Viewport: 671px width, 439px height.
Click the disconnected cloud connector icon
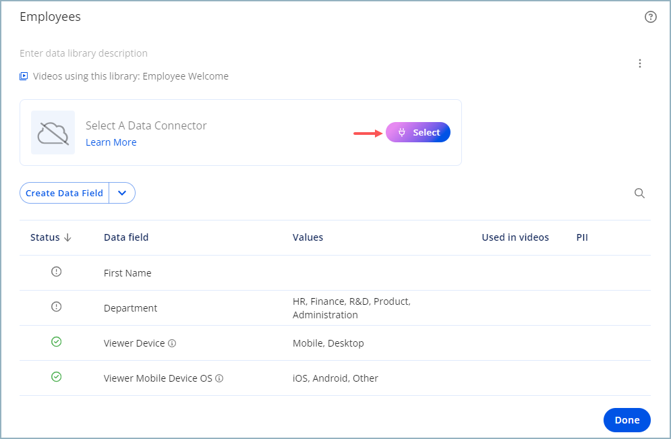[x=53, y=133]
